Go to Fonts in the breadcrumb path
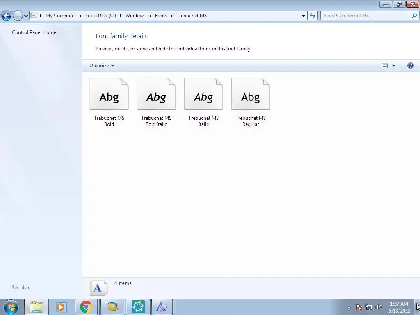 pyautogui.click(x=161, y=16)
